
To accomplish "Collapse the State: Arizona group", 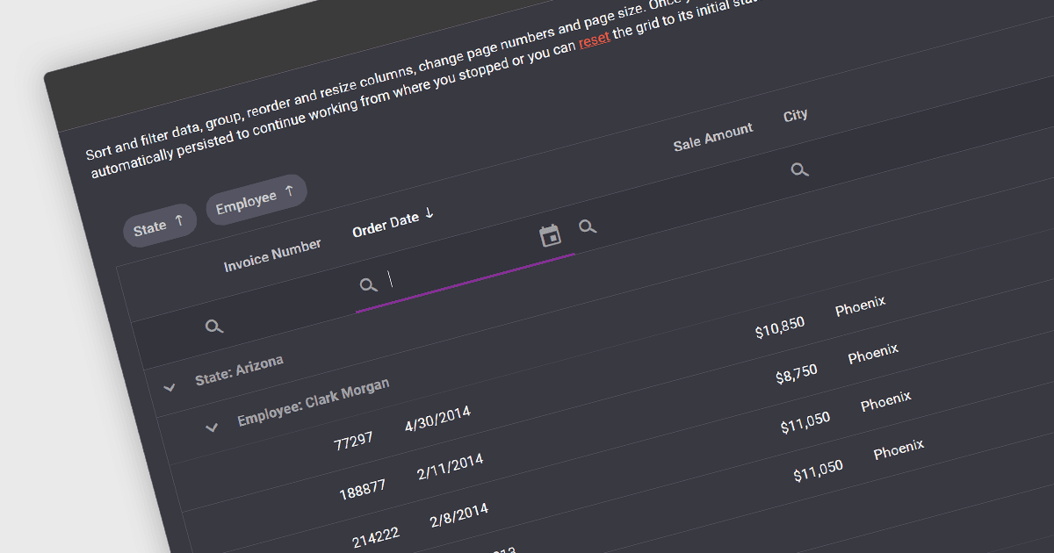I will click(x=170, y=386).
